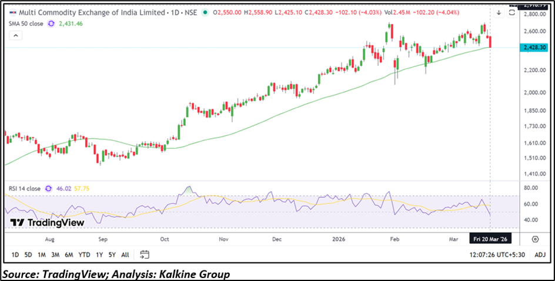Show the All time range
Screen dimensions: 555x281
(125, 255)
